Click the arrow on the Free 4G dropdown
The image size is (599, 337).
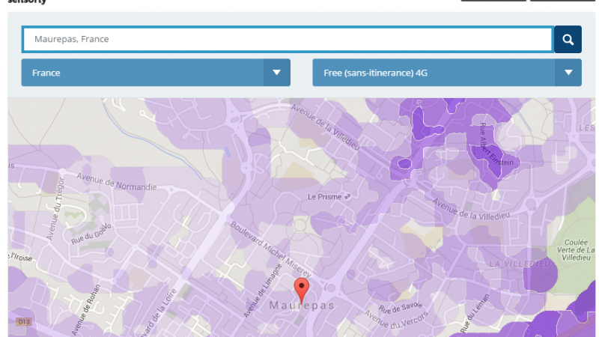tap(568, 73)
